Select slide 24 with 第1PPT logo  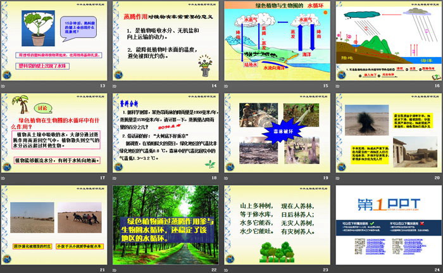389,225
